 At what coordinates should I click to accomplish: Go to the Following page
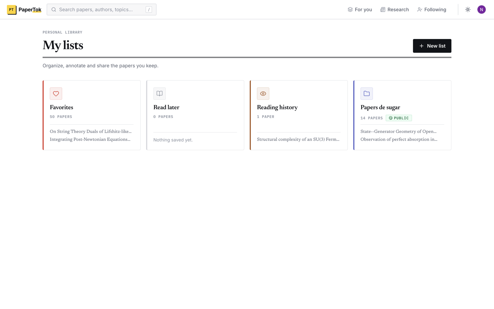coord(432,10)
